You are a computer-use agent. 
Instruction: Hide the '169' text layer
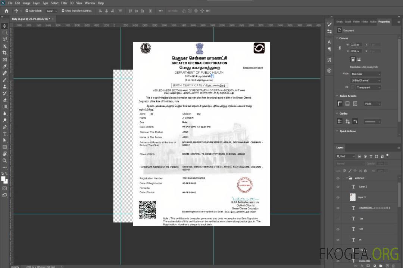coord(338,229)
